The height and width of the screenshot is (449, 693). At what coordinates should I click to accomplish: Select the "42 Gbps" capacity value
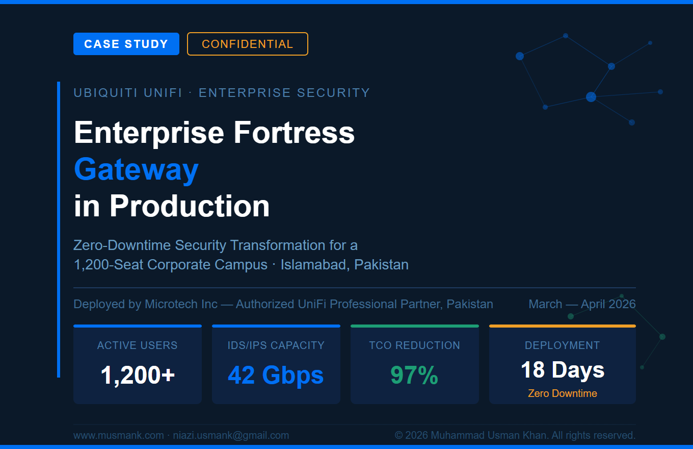pyautogui.click(x=276, y=376)
